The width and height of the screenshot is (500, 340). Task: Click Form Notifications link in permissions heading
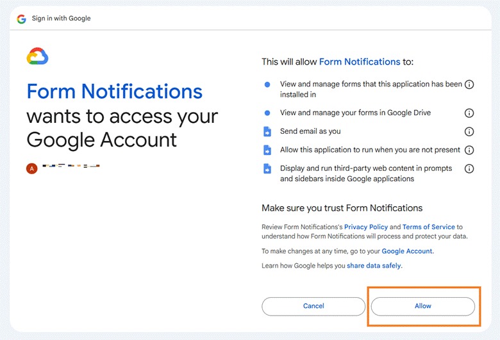pyautogui.click(x=360, y=61)
